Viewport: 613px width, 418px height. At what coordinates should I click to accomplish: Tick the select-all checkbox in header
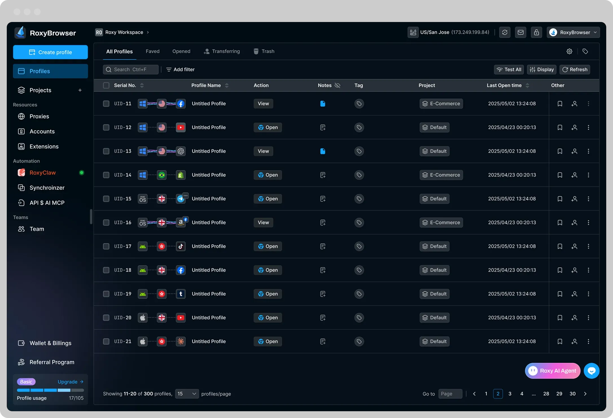[x=106, y=85]
